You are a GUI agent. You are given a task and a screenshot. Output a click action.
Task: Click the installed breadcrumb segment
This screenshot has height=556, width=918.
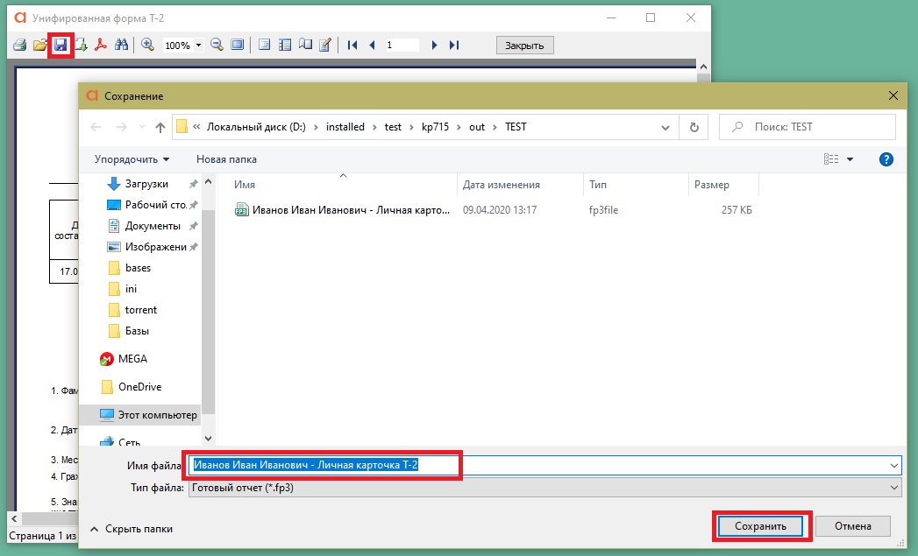click(345, 127)
